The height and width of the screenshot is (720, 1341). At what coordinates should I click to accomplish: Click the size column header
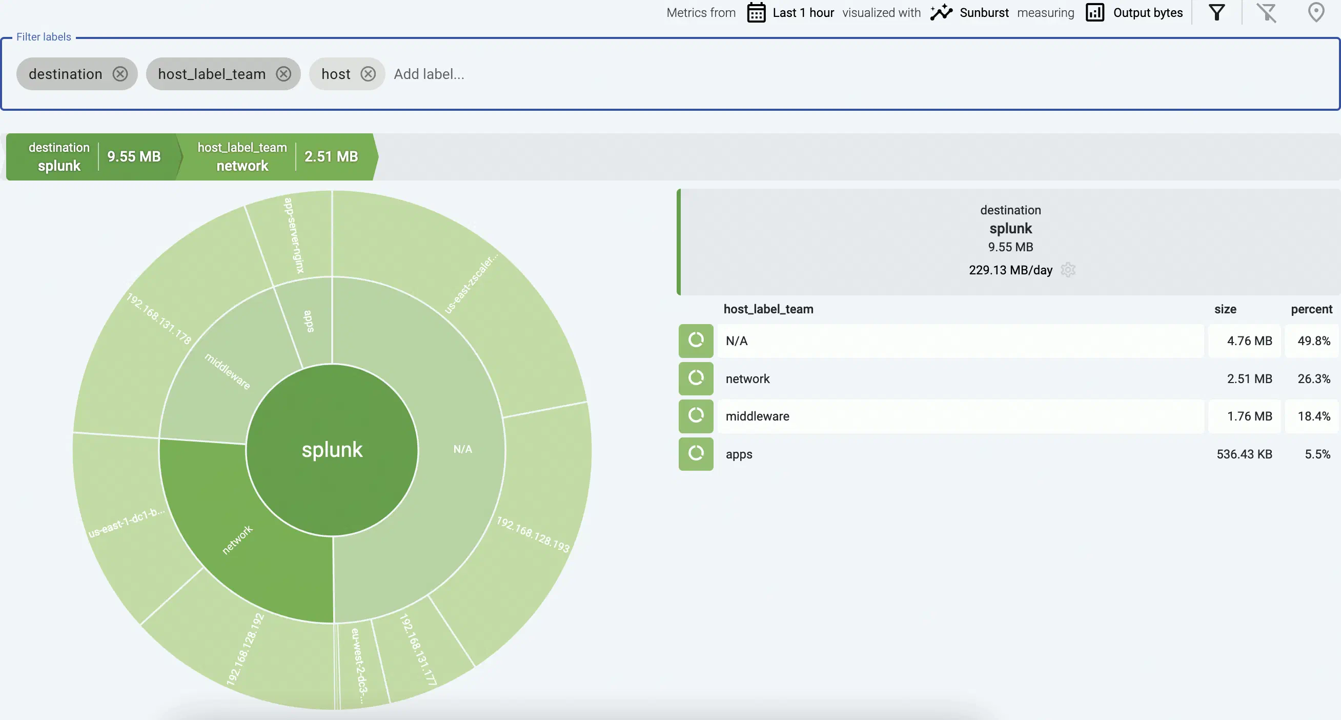coord(1225,309)
